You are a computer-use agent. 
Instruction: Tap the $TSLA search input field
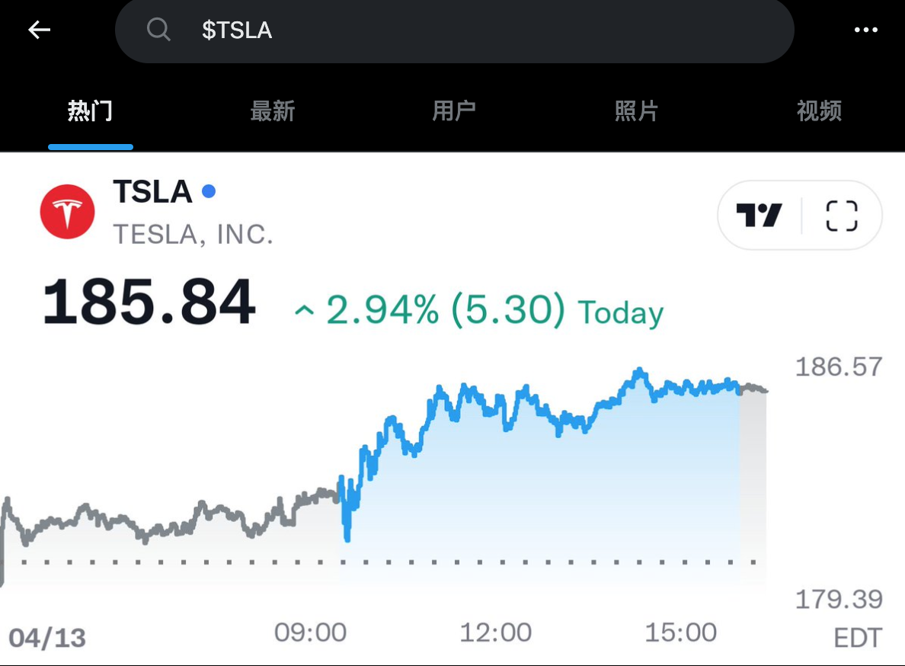coord(455,30)
